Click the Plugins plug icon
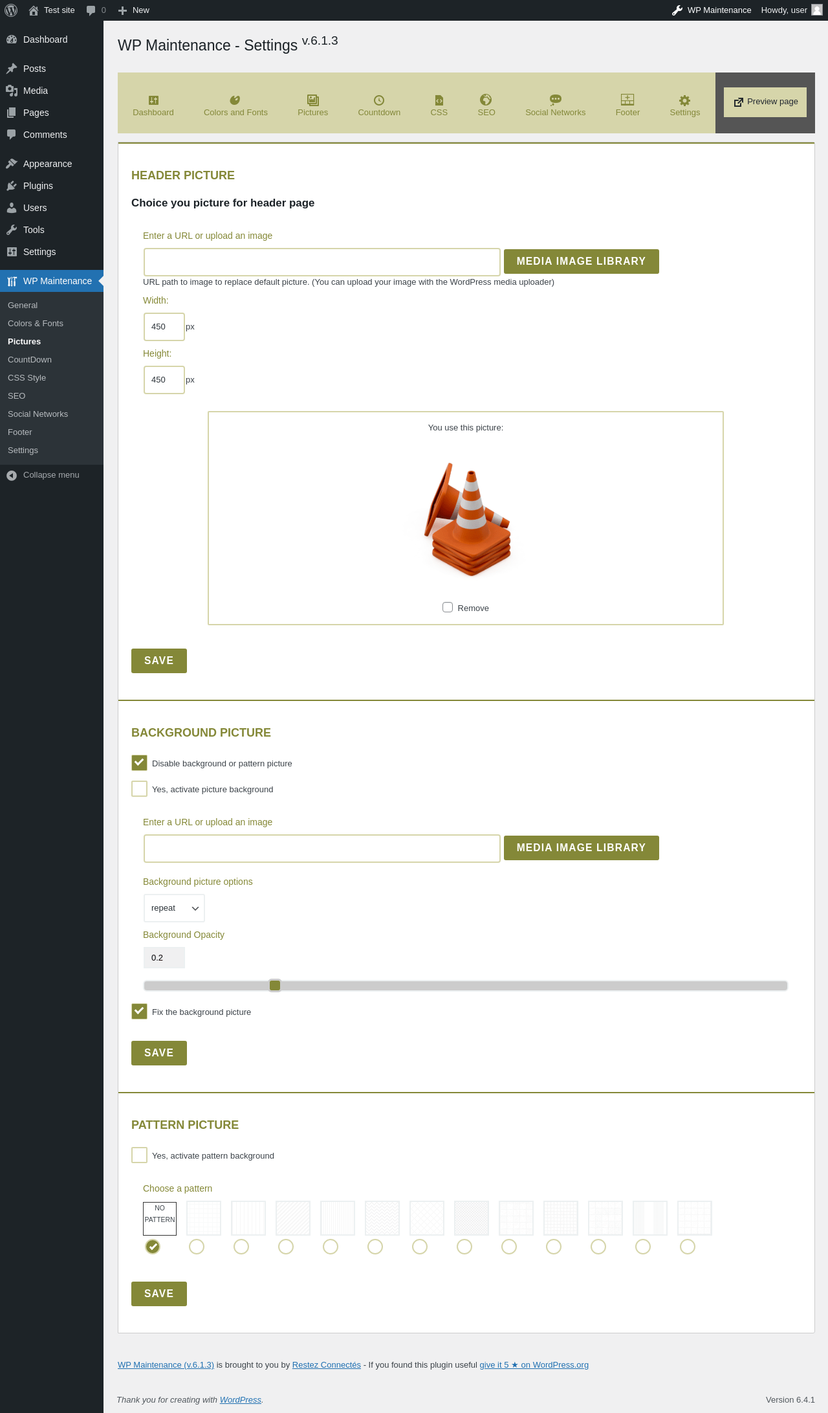Viewport: 828px width, 1413px height. tap(12, 186)
